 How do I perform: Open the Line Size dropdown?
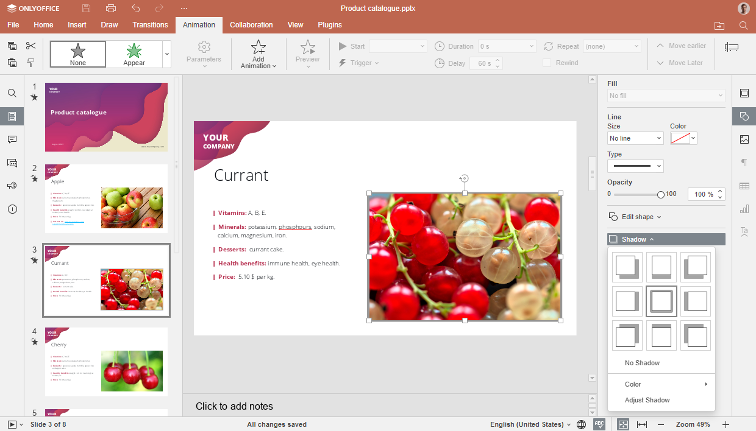(x=635, y=138)
